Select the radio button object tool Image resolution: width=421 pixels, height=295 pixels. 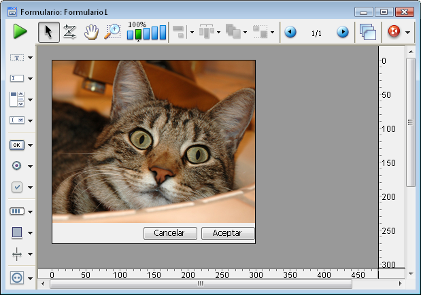click(17, 166)
